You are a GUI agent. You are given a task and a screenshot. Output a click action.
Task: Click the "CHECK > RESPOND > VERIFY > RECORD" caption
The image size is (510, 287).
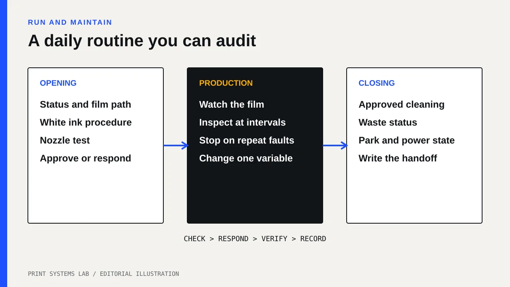point(255,239)
